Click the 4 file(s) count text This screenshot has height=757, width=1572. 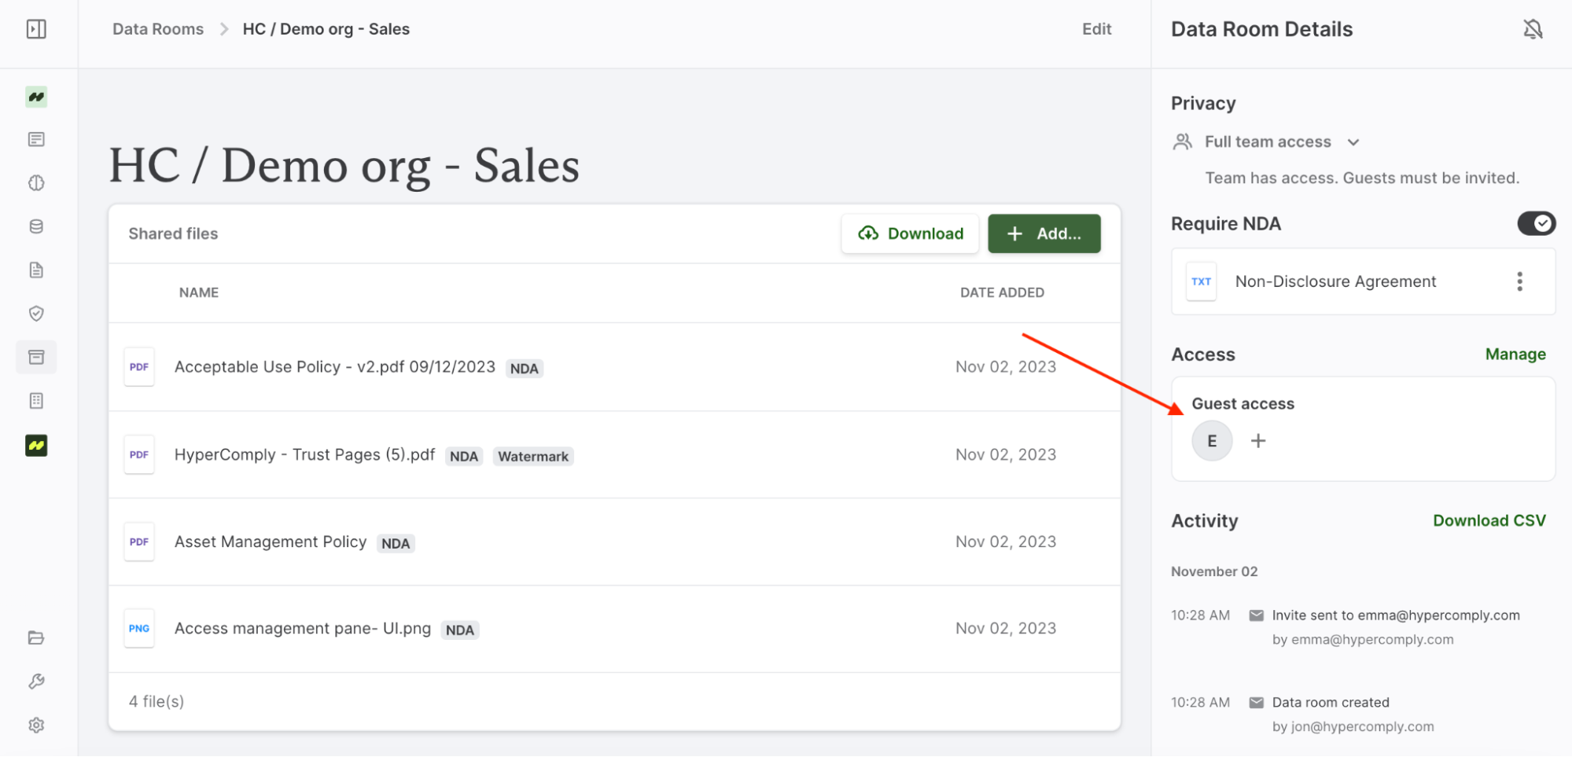click(x=156, y=701)
